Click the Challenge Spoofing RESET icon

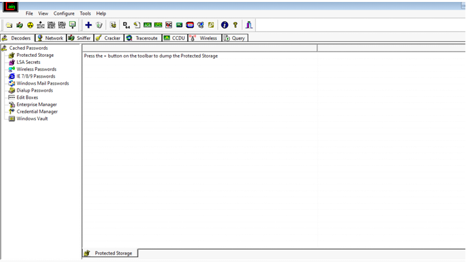point(51,25)
